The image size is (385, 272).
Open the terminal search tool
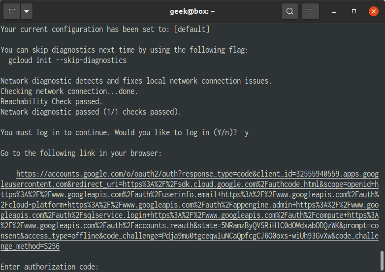click(289, 11)
